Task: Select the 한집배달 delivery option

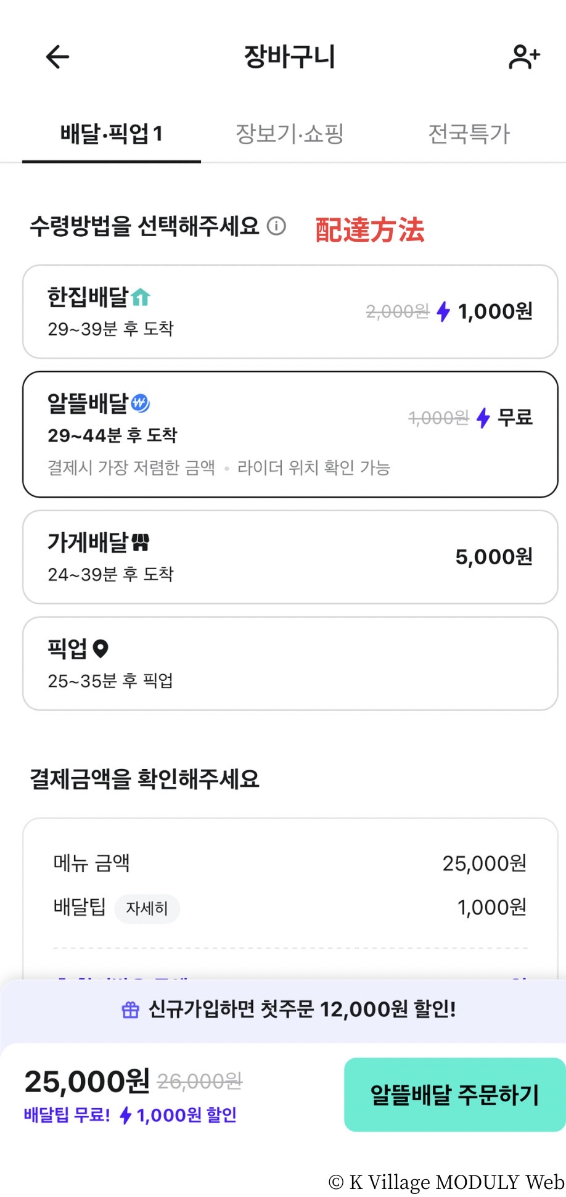Action: point(290,311)
